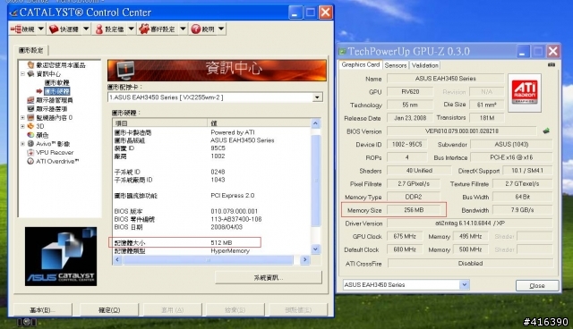Open the 圖形配接卡 adapter dropdown
This screenshot has height=329, width=573.
pyautogui.click(x=317, y=97)
